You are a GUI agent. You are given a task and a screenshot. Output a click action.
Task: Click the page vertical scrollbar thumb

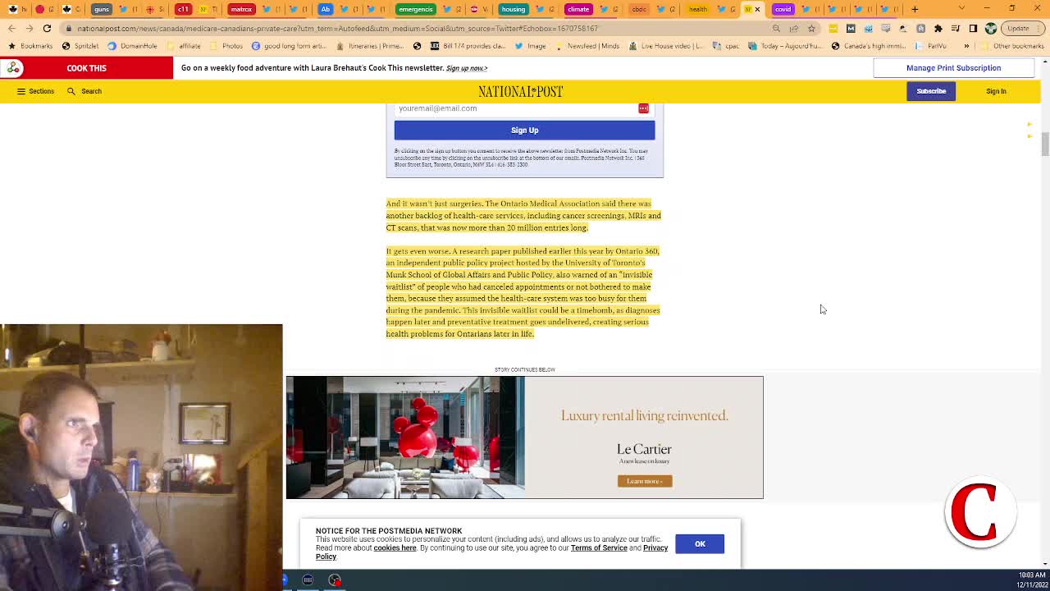1045,144
